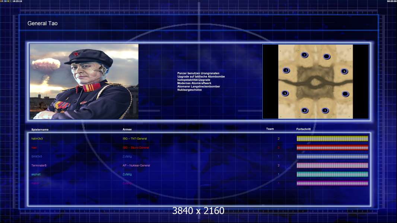Click Zufällig army for asphalt
Image resolution: width=397 pixels, height=223 pixels.
pyautogui.click(x=127, y=174)
